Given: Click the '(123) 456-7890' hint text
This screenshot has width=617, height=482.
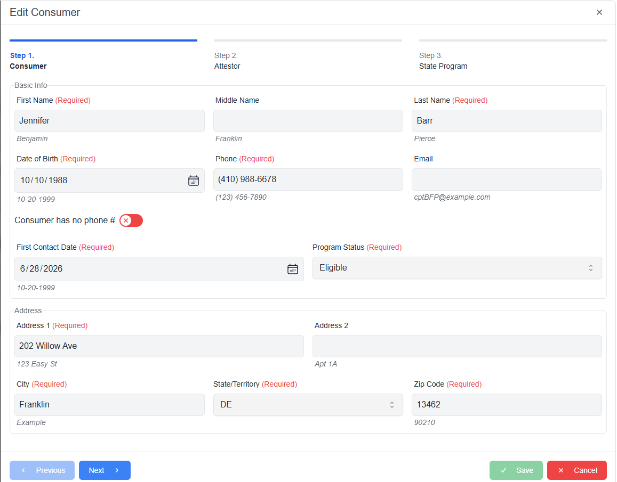Looking at the screenshot, I should coord(241,198).
